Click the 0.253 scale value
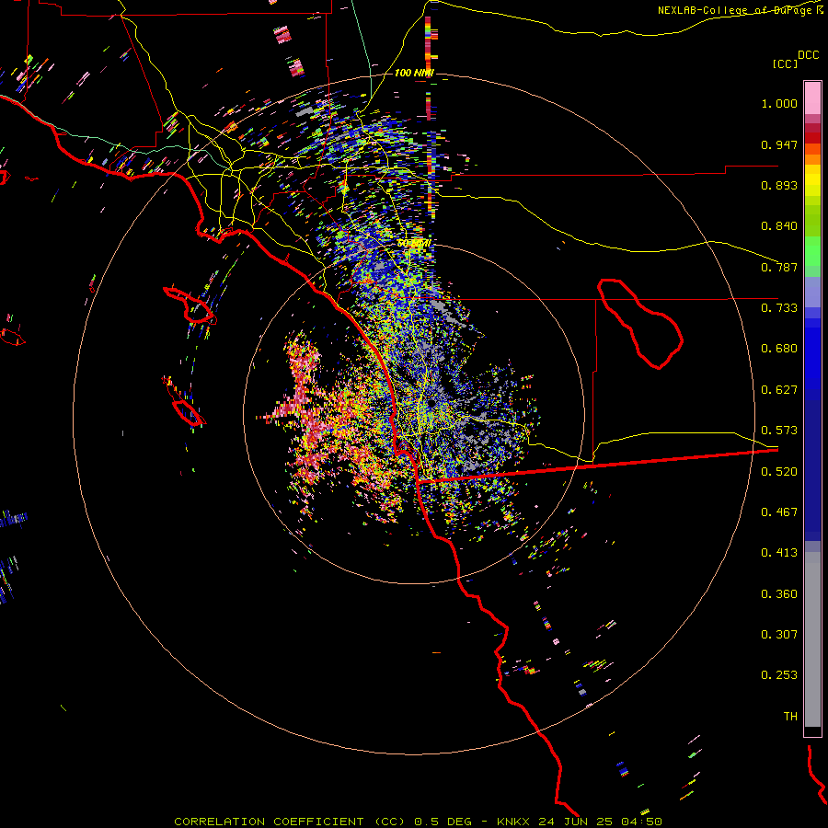The image size is (828, 828). click(779, 675)
